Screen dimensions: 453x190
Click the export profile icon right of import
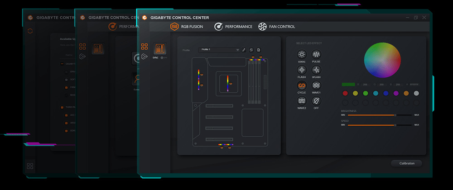click(259, 50)
